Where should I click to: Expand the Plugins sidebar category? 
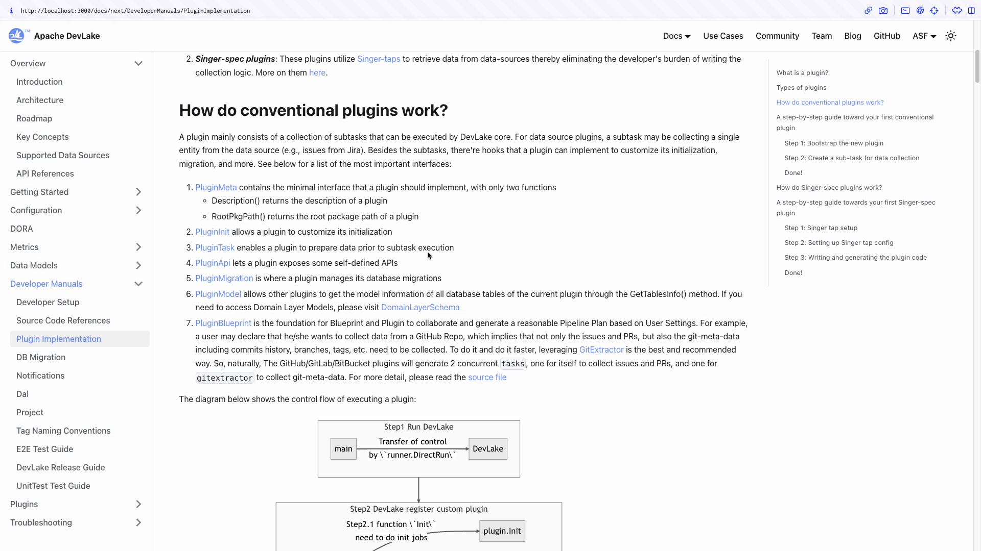138,504
